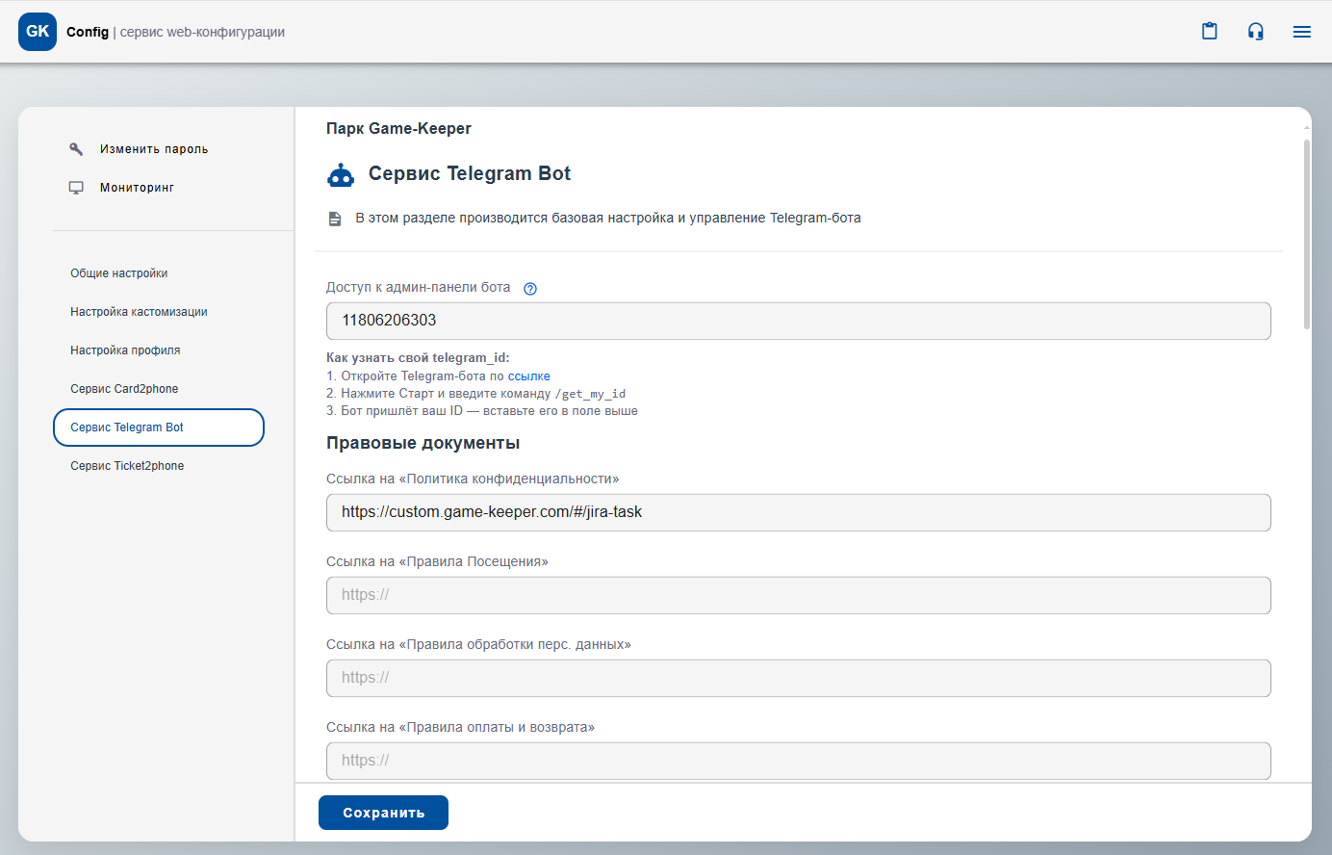Open the clipboard icon in header

click(x=1210, y=31)
